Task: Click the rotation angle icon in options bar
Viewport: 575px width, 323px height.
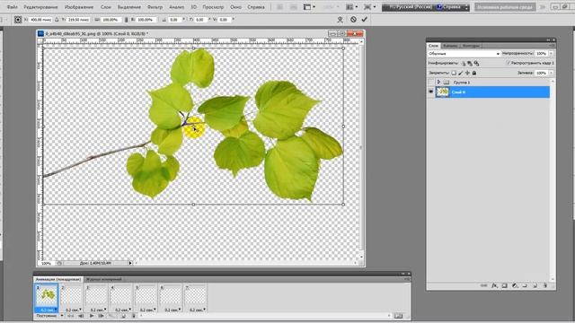Action: (164, 20)
